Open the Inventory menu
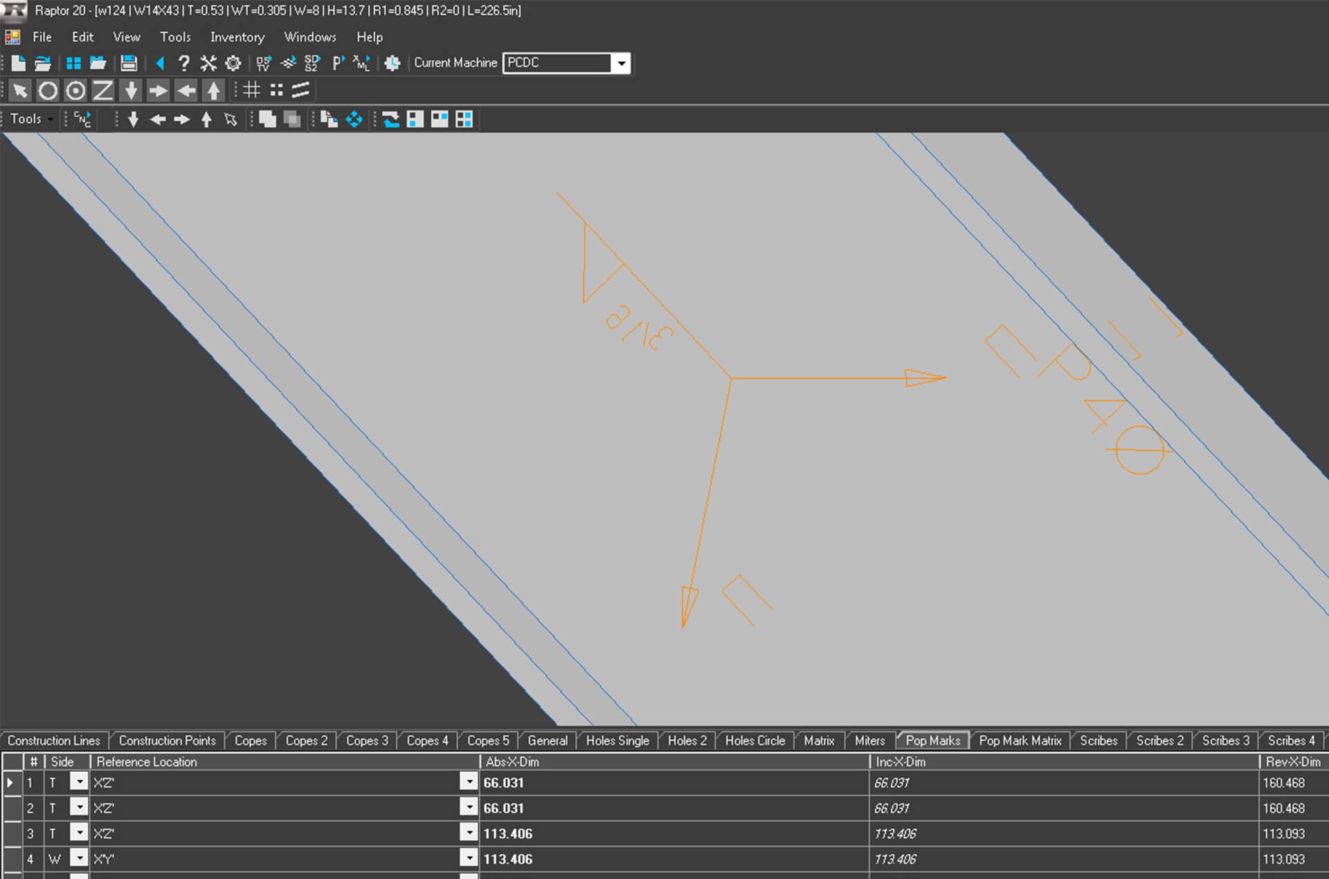 click(237, 37)
